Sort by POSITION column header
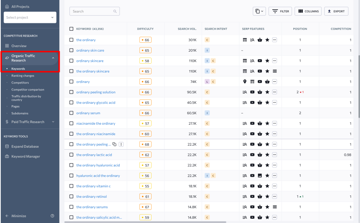360x223 pixels. 300,29
